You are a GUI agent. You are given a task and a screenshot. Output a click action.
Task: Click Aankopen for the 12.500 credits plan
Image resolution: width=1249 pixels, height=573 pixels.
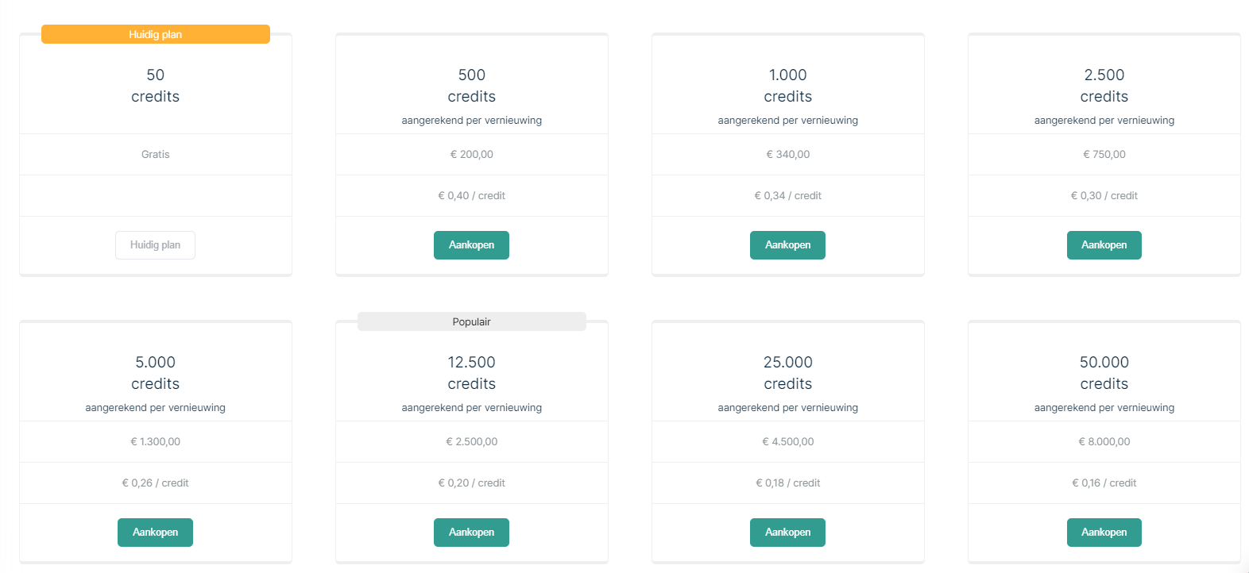(471, 533)
